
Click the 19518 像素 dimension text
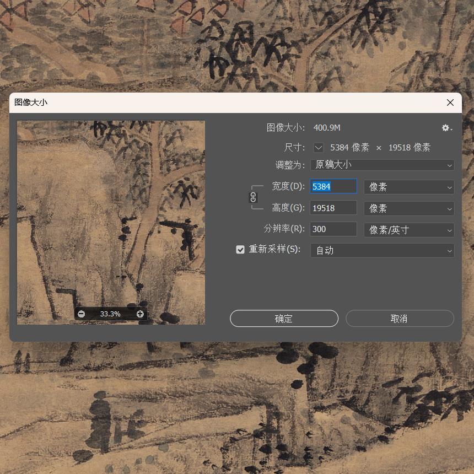point(410,148)
